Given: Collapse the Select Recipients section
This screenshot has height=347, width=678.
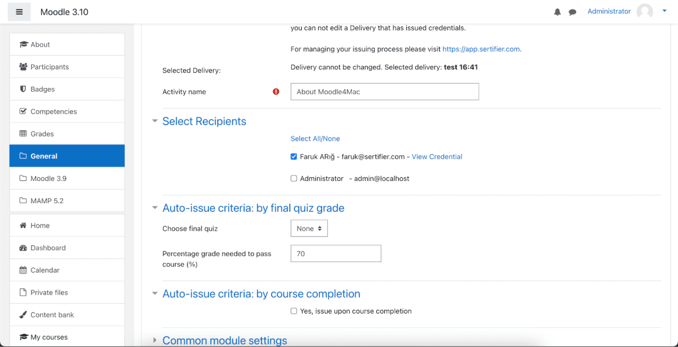Looking at the screenshot, I should point(155,121).
